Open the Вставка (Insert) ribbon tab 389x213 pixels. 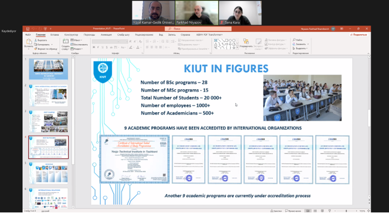pyautogui.click(x=55, y=35)
